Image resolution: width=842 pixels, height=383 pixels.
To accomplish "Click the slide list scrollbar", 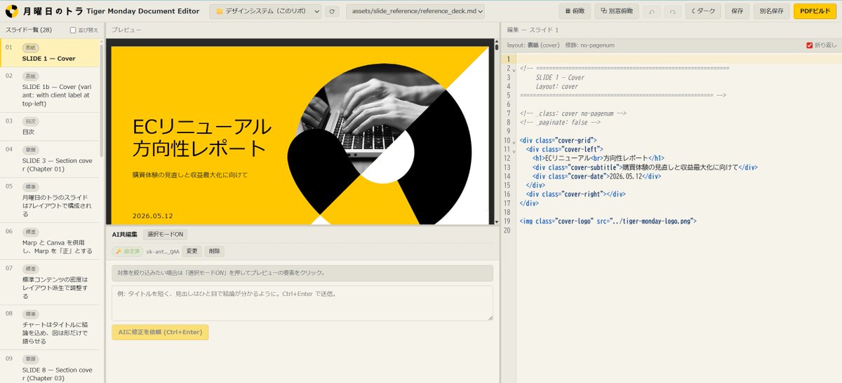I will 102,98.
